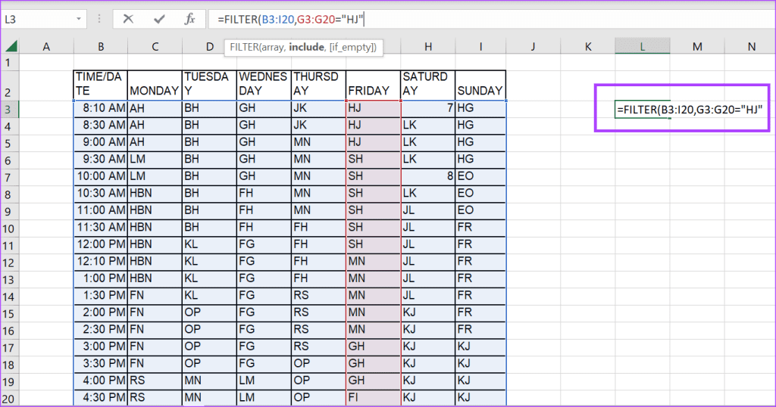Screen dimensions: 776x407
Task: Click the Cancel (X) formula button
Action: (128, 19)
